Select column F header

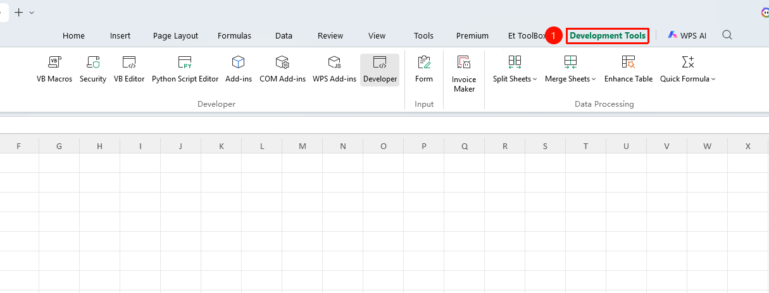[x=19, y=146]
